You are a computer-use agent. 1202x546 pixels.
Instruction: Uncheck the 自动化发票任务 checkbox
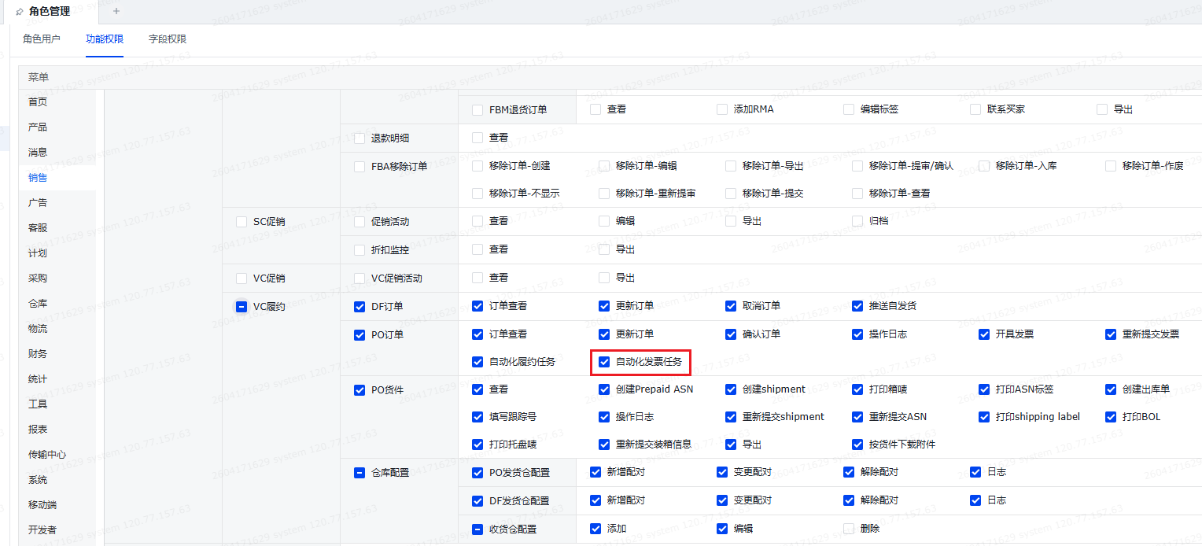click(x=604, y=362)
